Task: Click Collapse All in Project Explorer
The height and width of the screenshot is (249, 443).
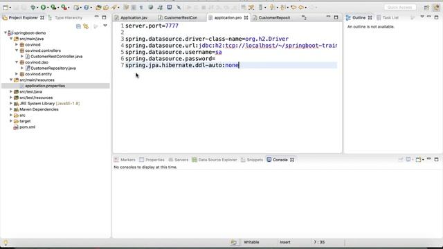Action: coord(78,26)
